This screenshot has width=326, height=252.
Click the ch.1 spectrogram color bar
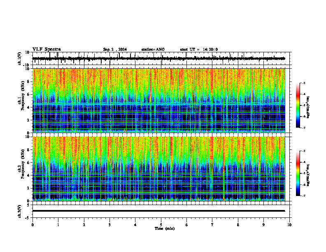point(298,105)
